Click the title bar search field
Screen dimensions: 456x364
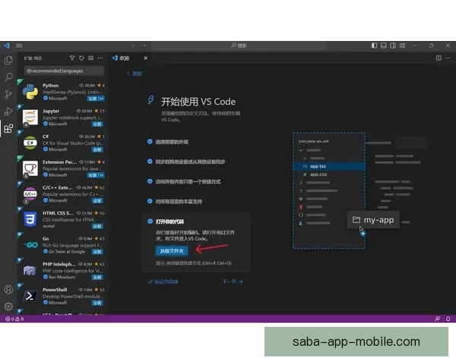point(239,45)
